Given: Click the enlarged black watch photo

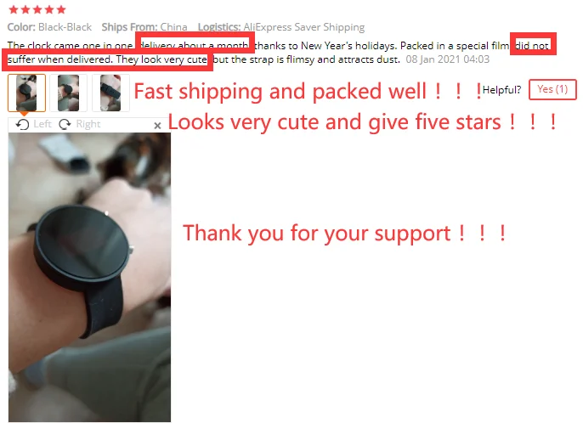Looking at the screenshot, I should pyautogui.click(x=89, y=277).
